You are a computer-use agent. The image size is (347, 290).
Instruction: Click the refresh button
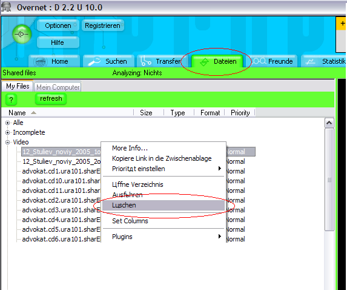point(51,99)
